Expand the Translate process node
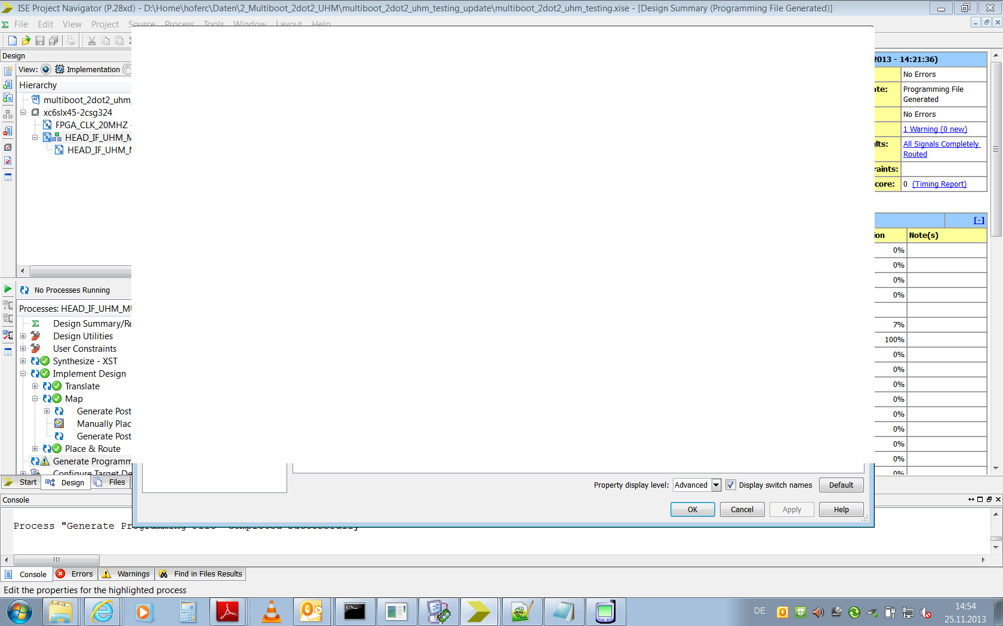 pyautogui.click(x=35, y=386)
